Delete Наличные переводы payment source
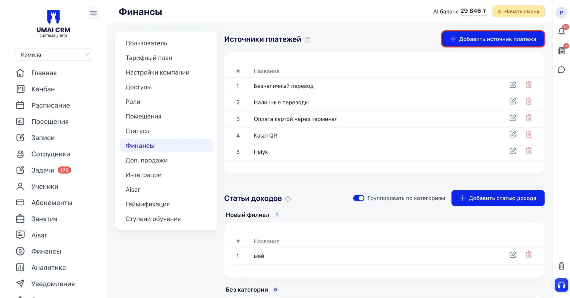The height and width of the screenshot is (298, 570). [529, 101]
